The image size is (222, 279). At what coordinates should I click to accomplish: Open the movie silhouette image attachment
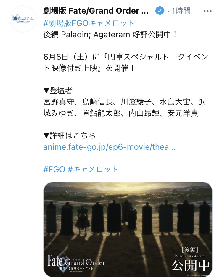128,229
